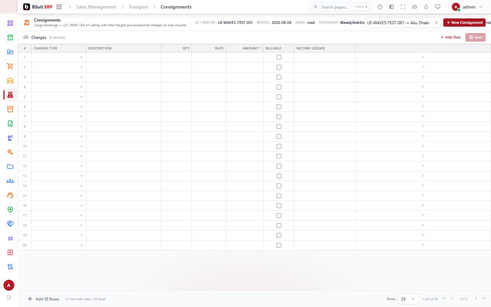
Task: Open Charge Type dropdown in row 5
Action: (x=59, y=97)
